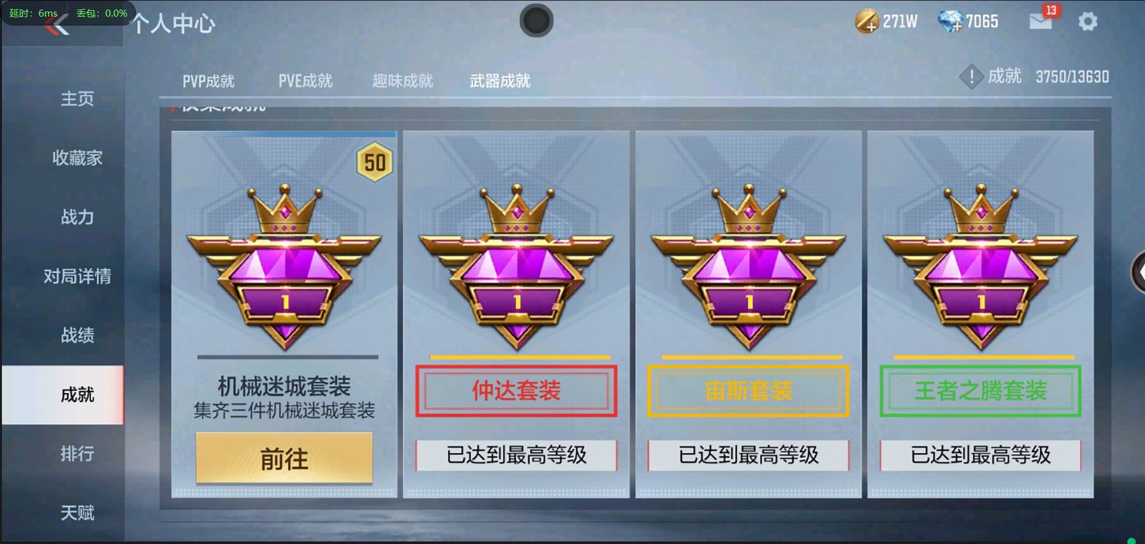Expand the side panel handle at right edge
Image resolution: width=1145 pixels, height=544 pixels.
pyautogui.click(x=1137, y=272)
